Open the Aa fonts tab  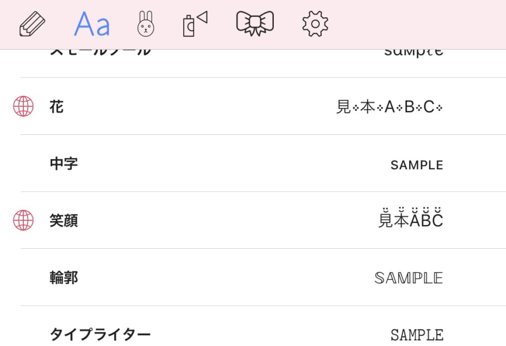point(92,24)
